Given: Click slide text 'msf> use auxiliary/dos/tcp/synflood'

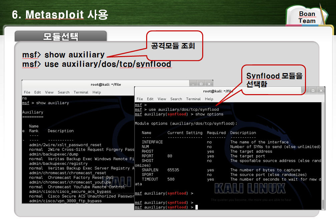Looking at the screenshot, I should point(97,64).
